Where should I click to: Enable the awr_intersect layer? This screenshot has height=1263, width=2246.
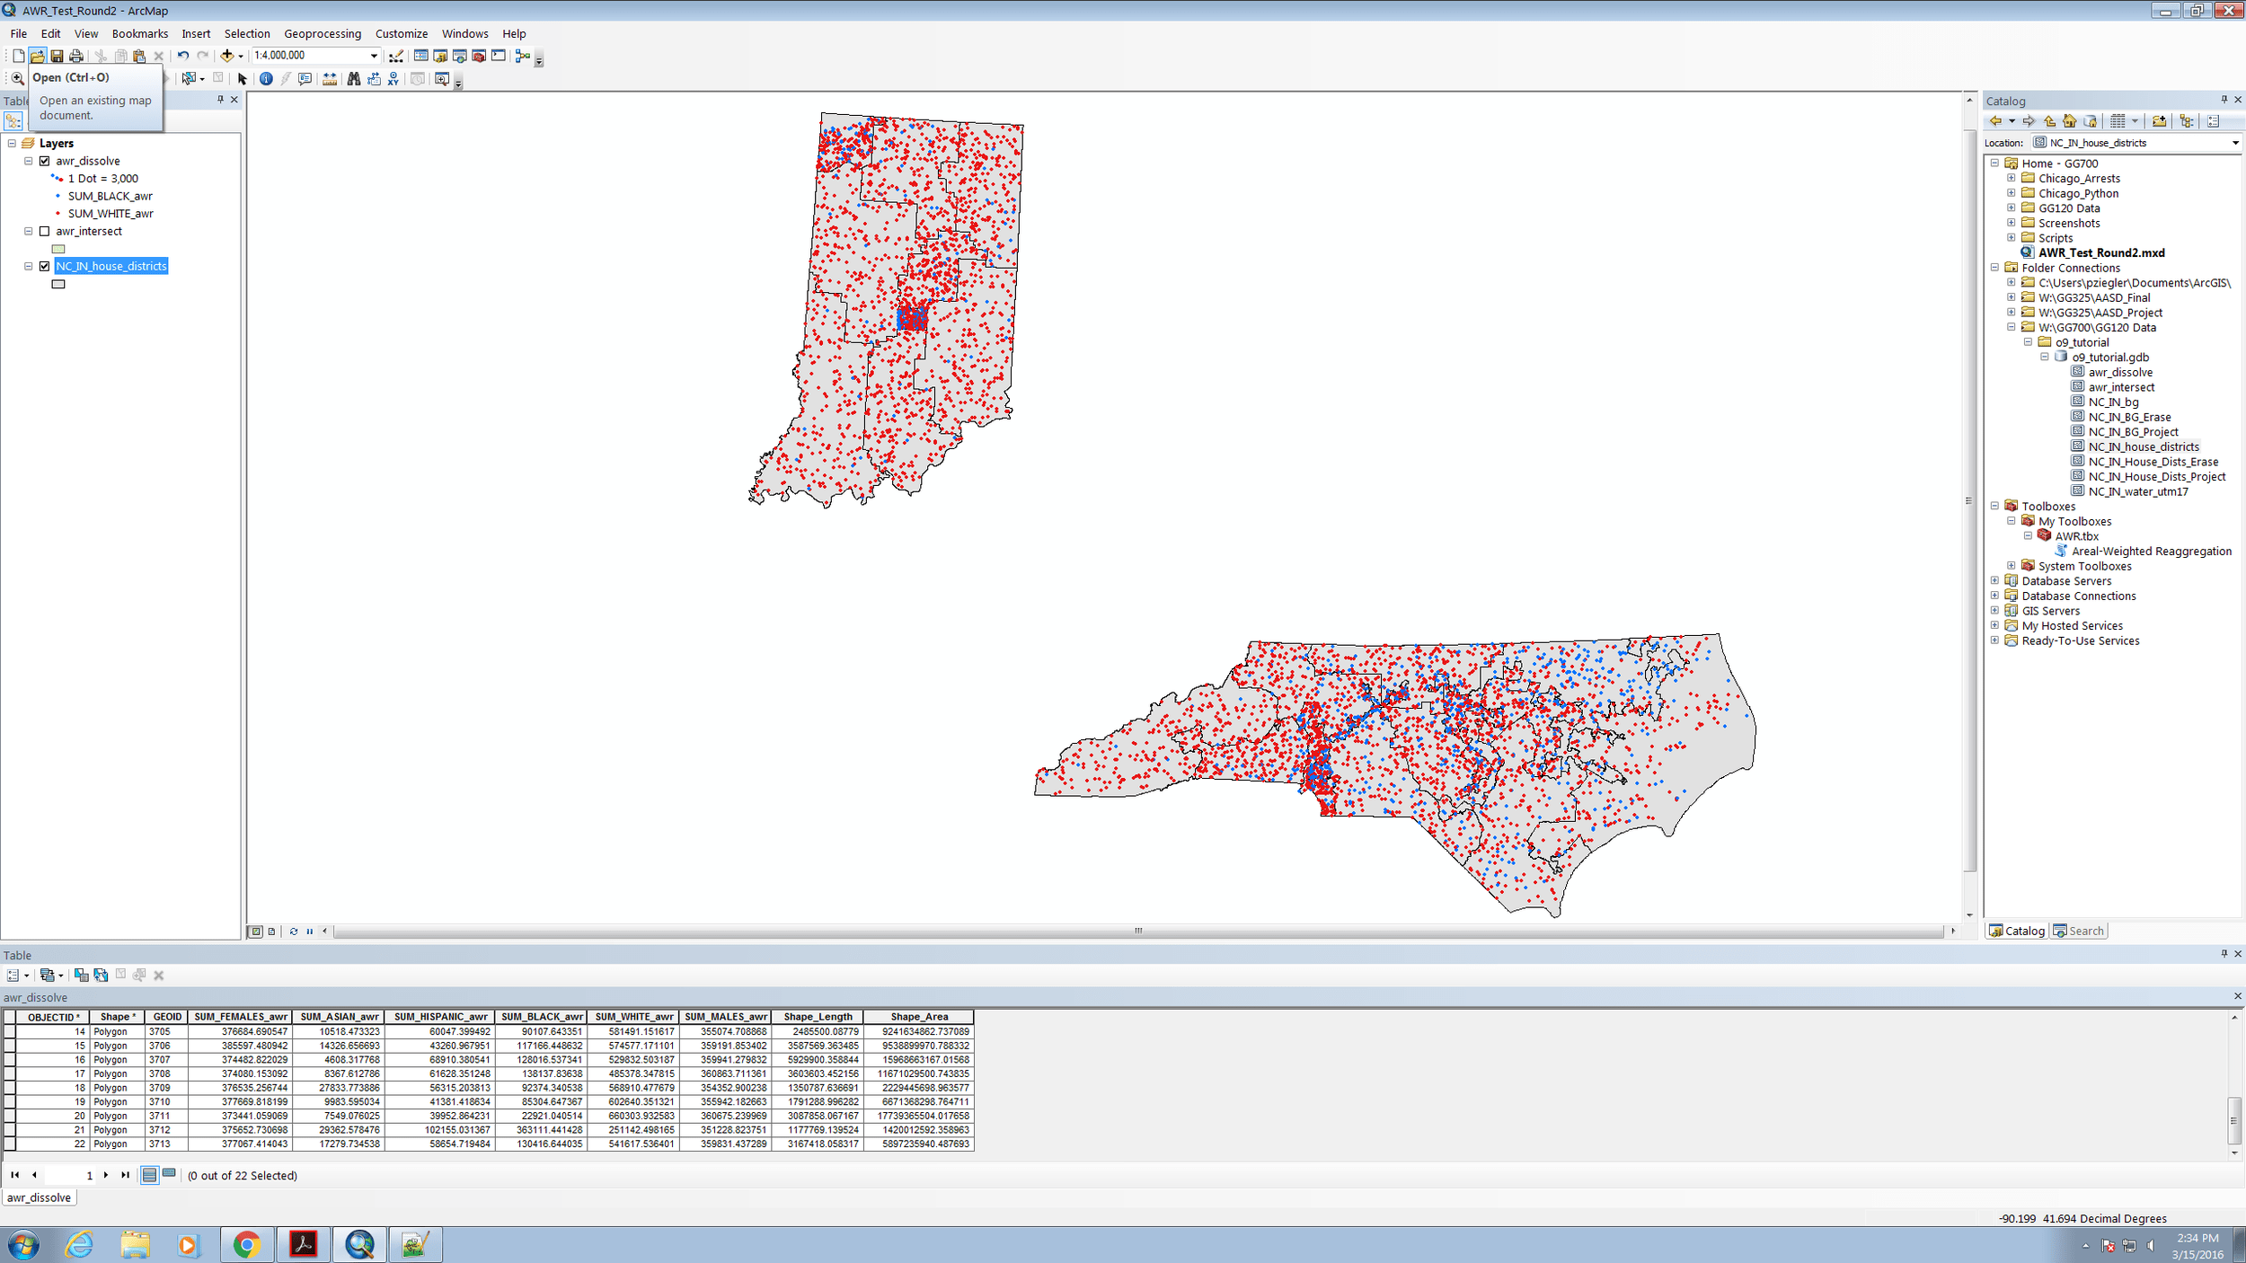pyautogui.click(x=44, y=231)
